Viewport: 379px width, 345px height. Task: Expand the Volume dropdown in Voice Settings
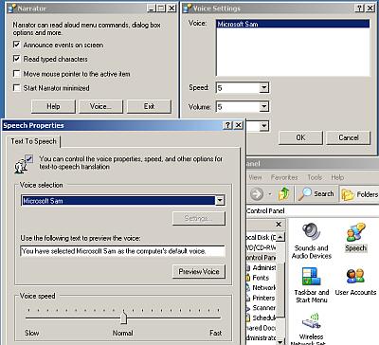point(264,107)
